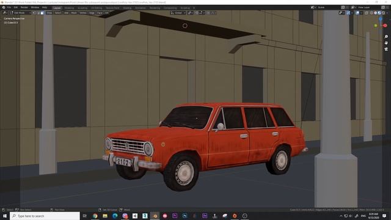The height and width of the screenshot is (220, 391).
Task: Click the blue Z axis on navigation gizmo
Action: [x=381, y=19]
